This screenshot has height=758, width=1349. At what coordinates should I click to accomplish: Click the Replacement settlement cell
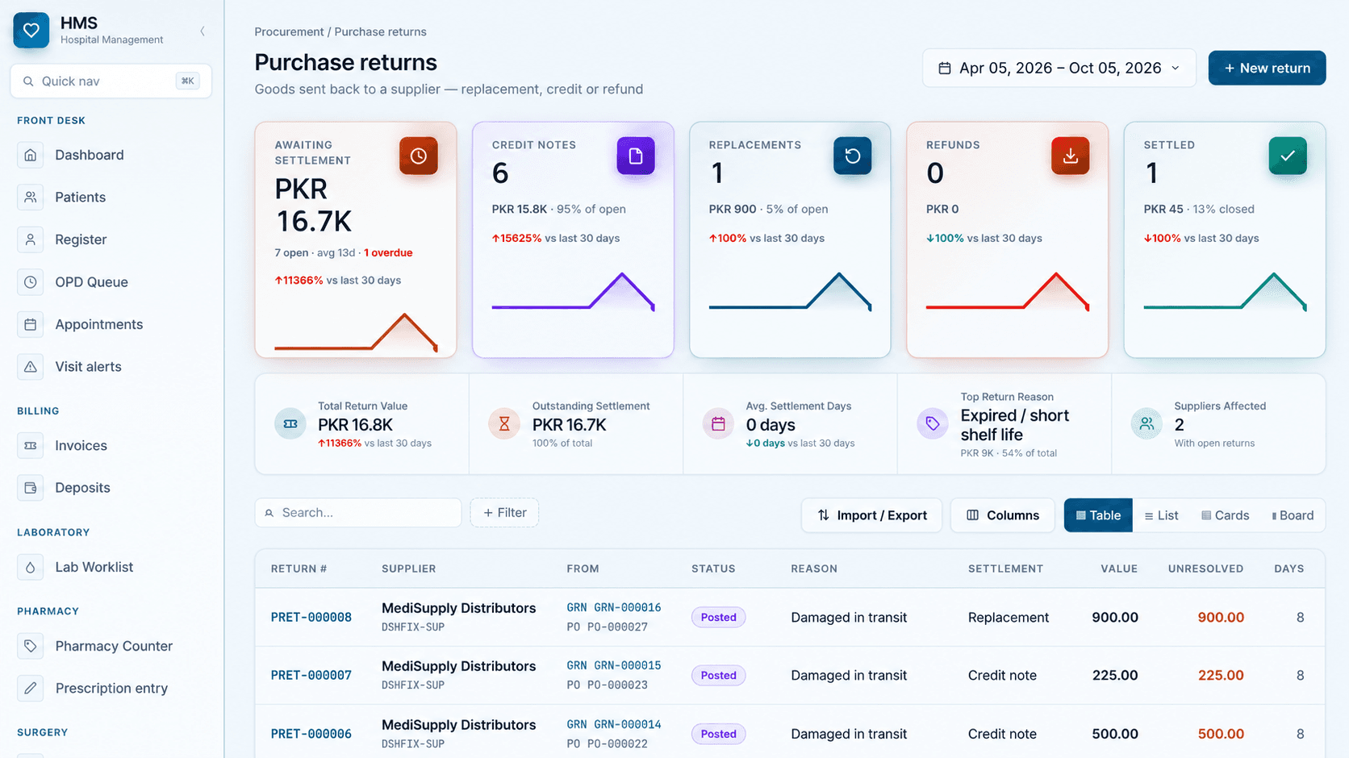[1009, 618]
